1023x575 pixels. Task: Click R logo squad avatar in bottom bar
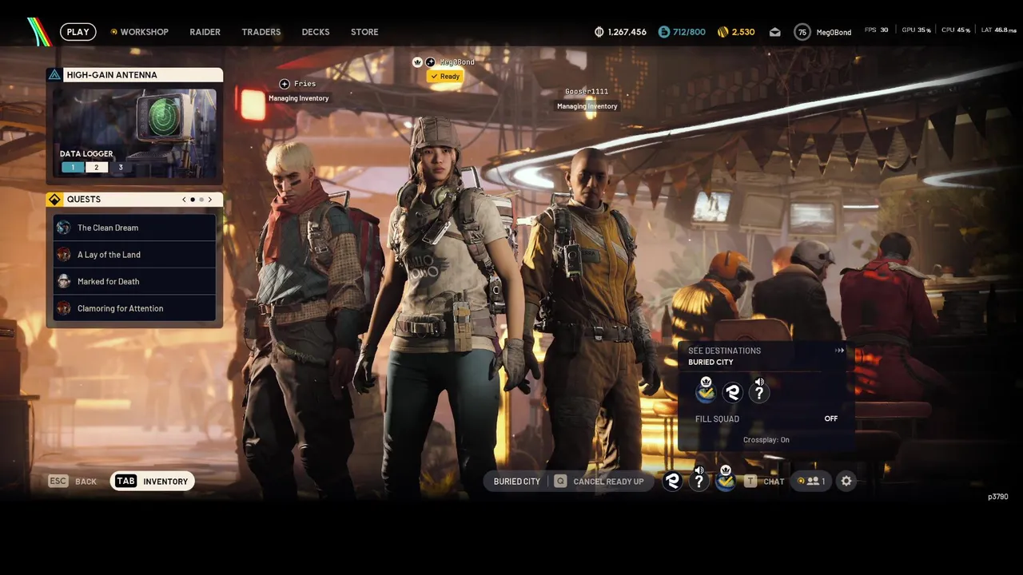672,481
